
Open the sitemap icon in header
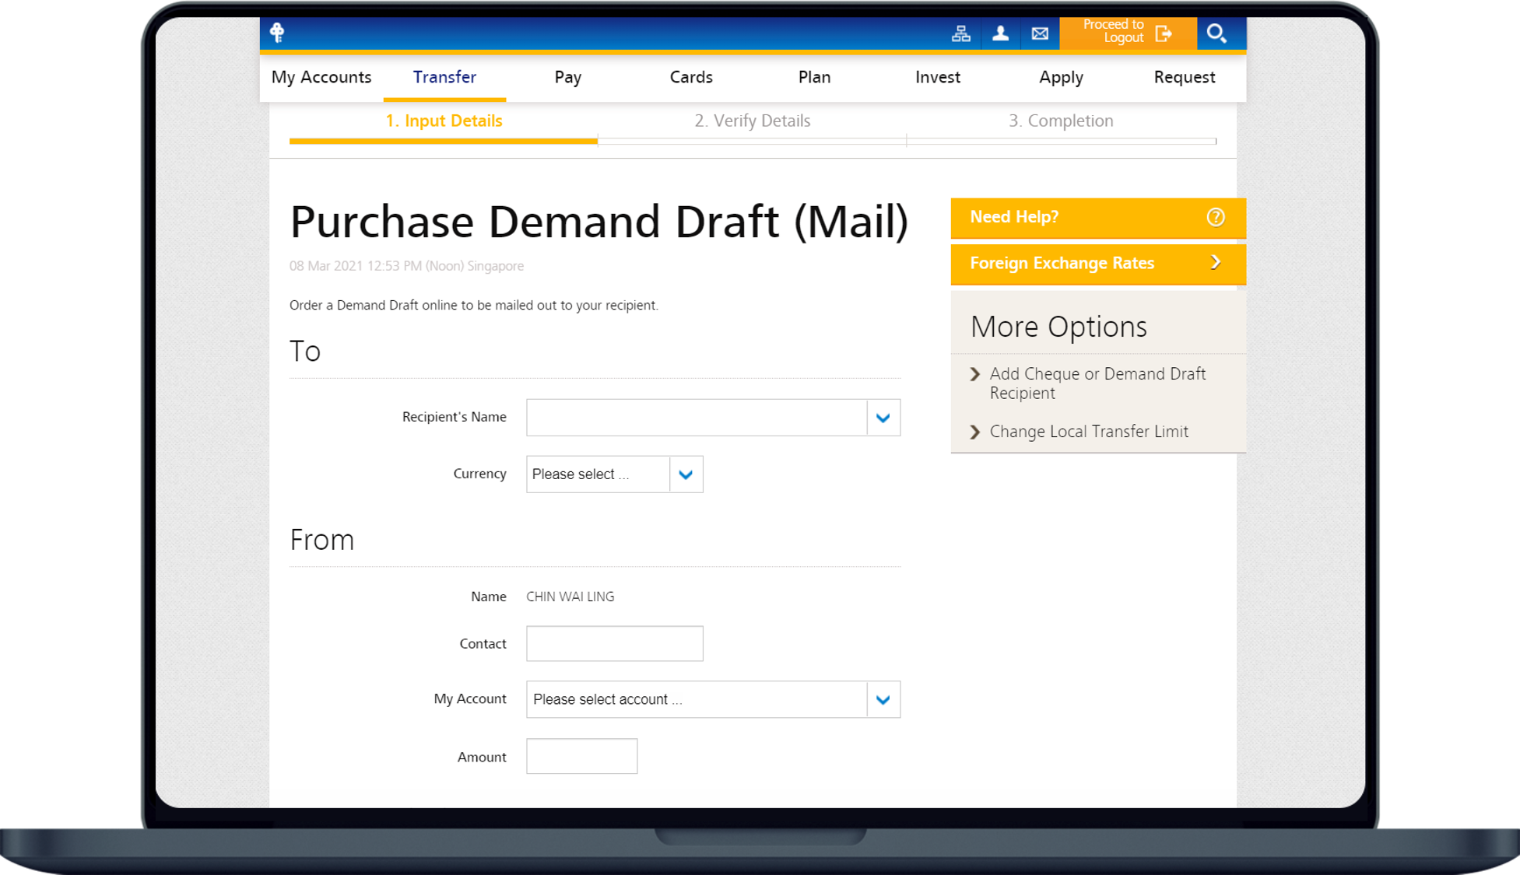click(961, 33)
